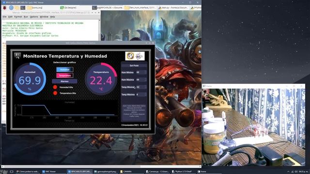
Task: Click the frame window camera feed
Action: [x=253, y=128]
